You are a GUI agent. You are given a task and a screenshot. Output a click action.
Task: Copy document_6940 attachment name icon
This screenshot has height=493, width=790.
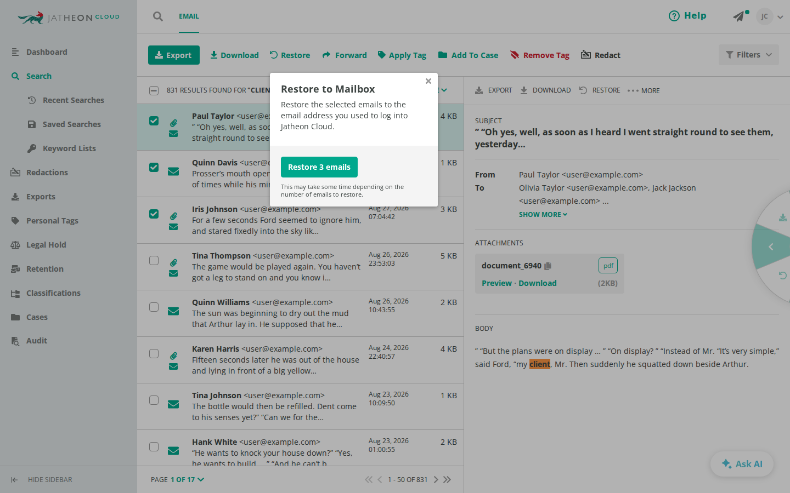coord(548,266)
